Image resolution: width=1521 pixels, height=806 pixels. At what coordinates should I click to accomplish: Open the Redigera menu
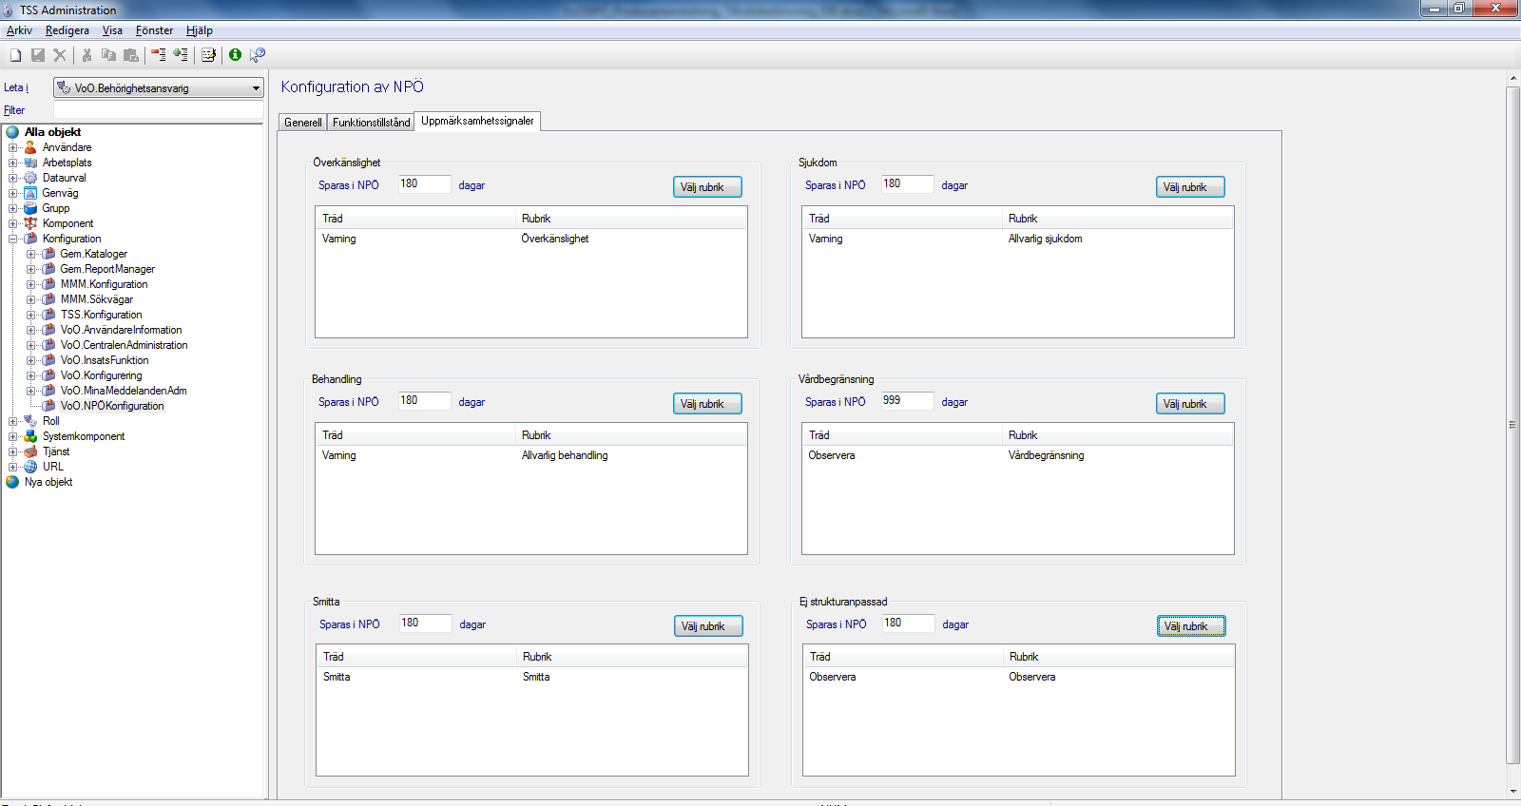pos(67,30)
